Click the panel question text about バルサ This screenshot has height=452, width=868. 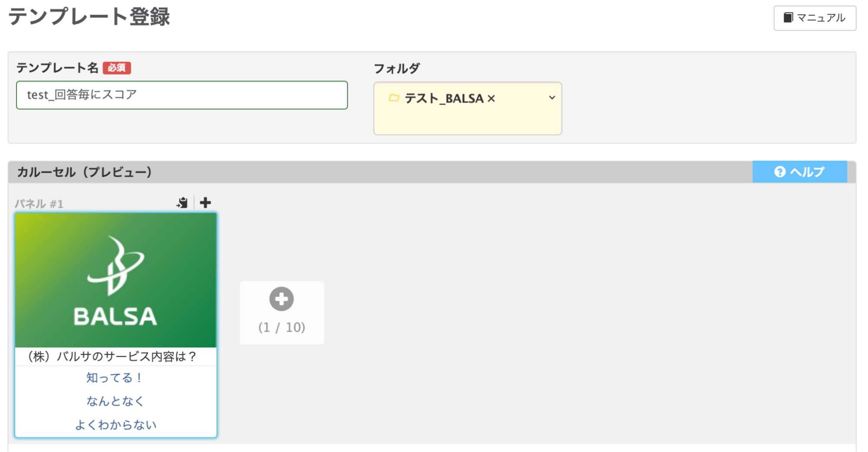112,356
